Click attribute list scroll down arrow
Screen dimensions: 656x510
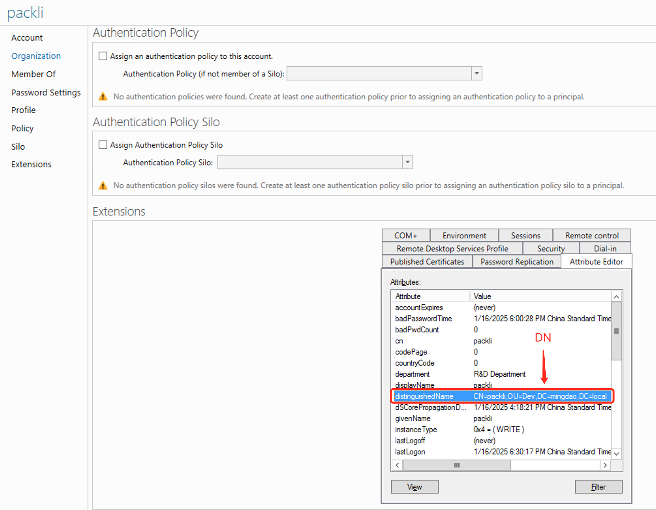616,454
